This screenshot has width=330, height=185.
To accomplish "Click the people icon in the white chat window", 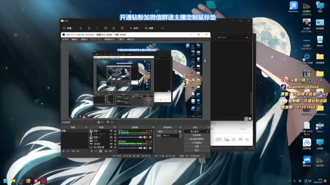I will (240, 139).
